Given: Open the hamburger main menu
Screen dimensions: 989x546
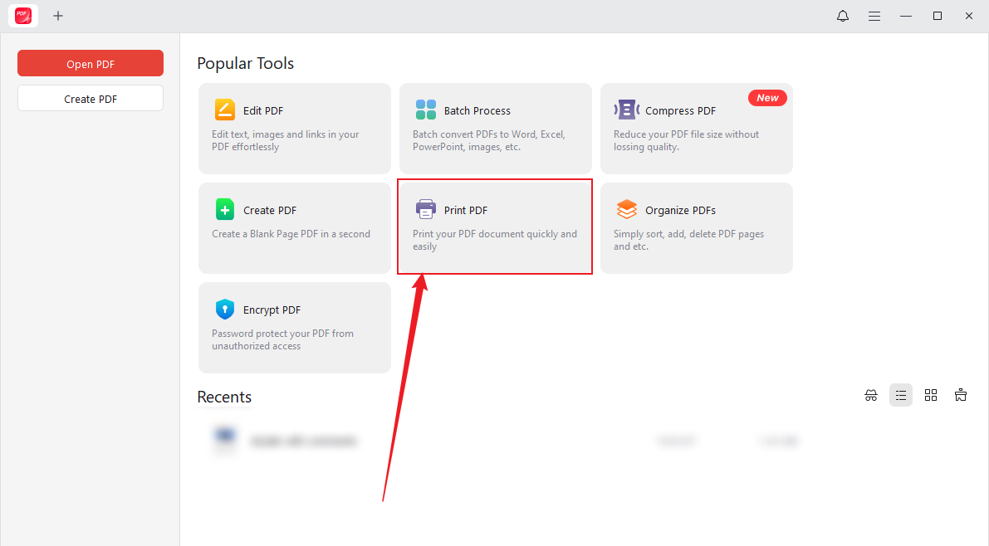Looking at the screenshot, I should tap(874, 16).
